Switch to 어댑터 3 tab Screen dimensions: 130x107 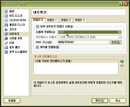click(80, 20)
